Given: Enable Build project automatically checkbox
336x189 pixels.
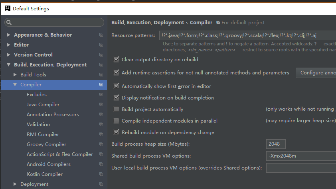Looking at the screenshot, I should (117, 109).
